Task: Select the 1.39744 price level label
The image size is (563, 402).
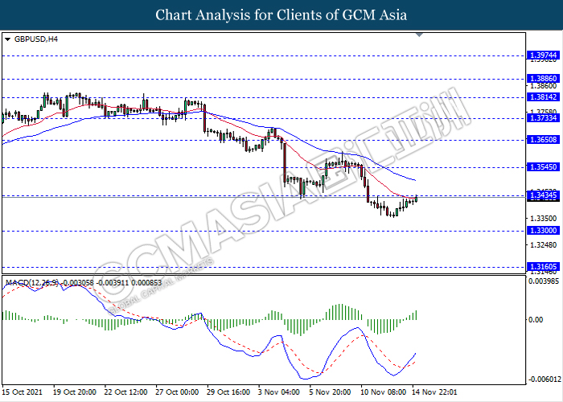Action: click(x=543, y=55)
